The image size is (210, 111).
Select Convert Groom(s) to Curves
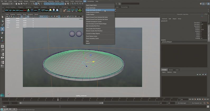coord(94,22)
